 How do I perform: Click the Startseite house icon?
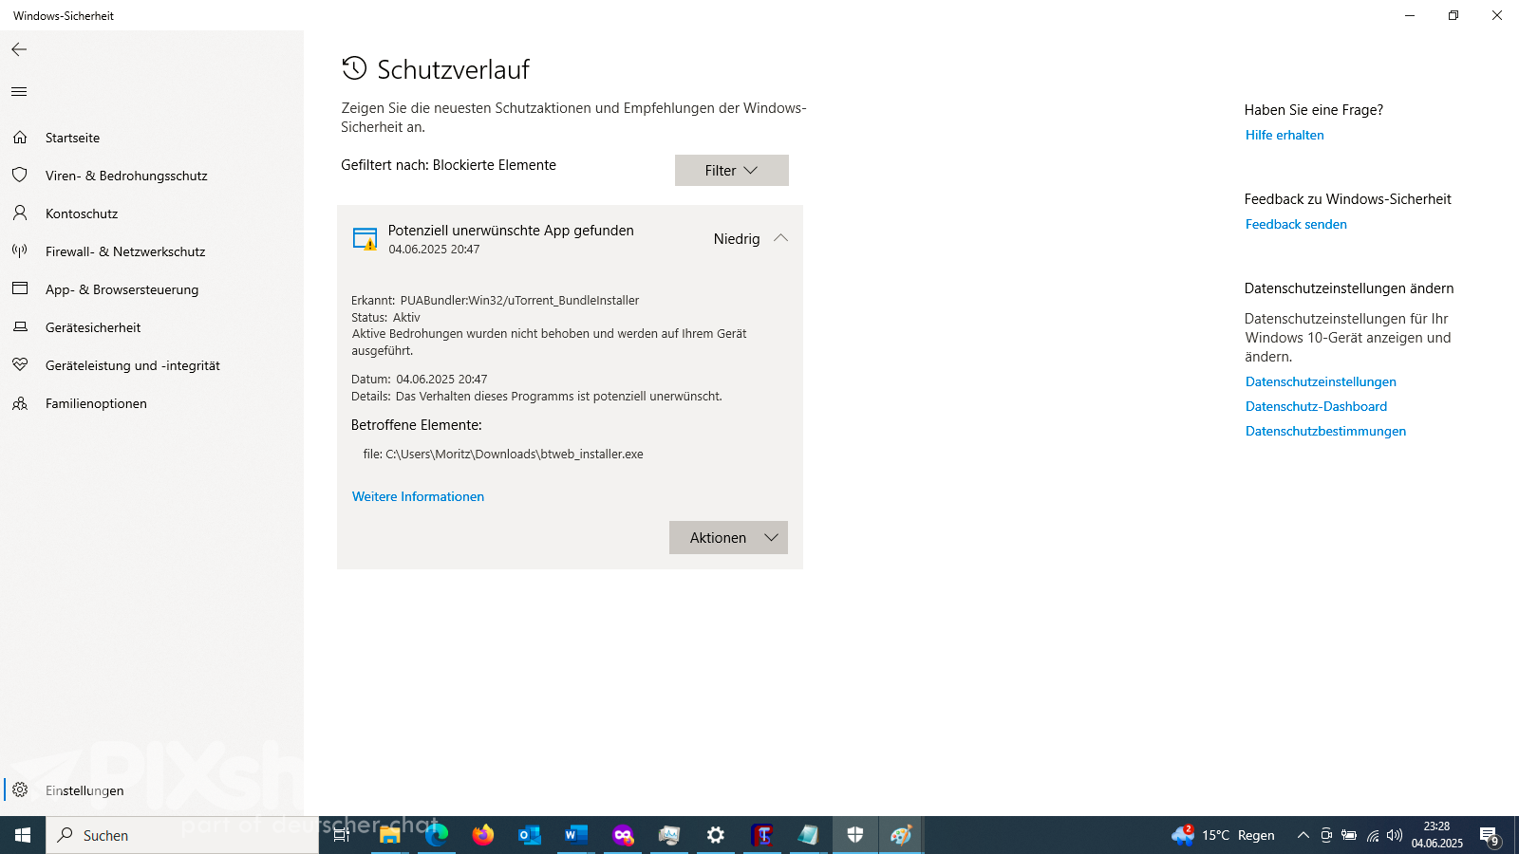coord(20,138)
